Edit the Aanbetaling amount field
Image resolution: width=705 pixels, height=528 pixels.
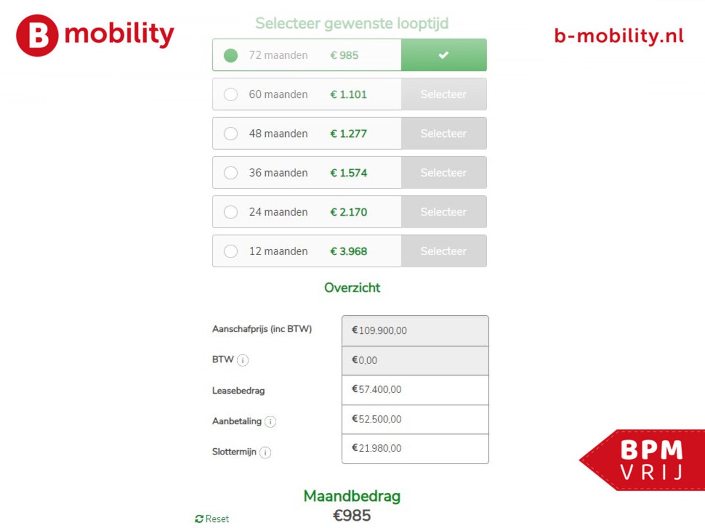[415, 420]
